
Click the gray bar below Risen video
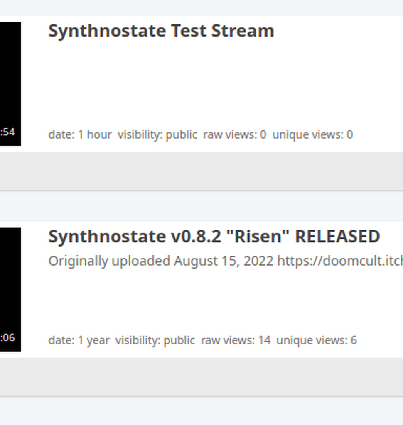click(201, 376)
